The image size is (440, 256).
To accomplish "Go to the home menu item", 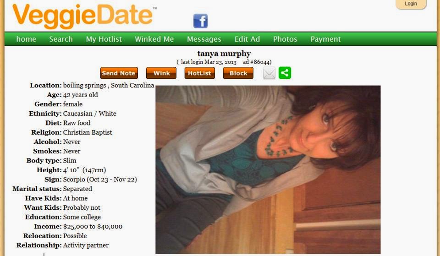I will 26,39.
